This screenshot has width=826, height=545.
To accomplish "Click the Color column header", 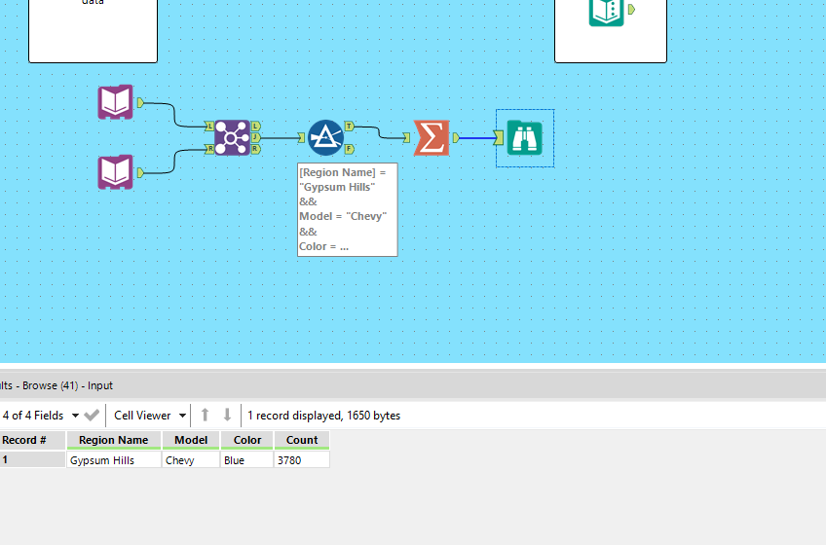I will pyautogui.click(x=247, y=440).
